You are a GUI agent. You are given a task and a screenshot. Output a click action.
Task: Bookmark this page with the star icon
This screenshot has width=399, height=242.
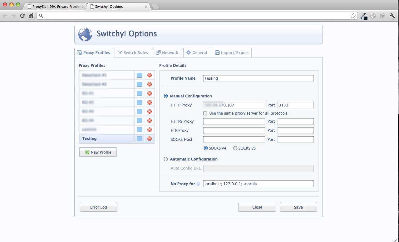(353, 16)
